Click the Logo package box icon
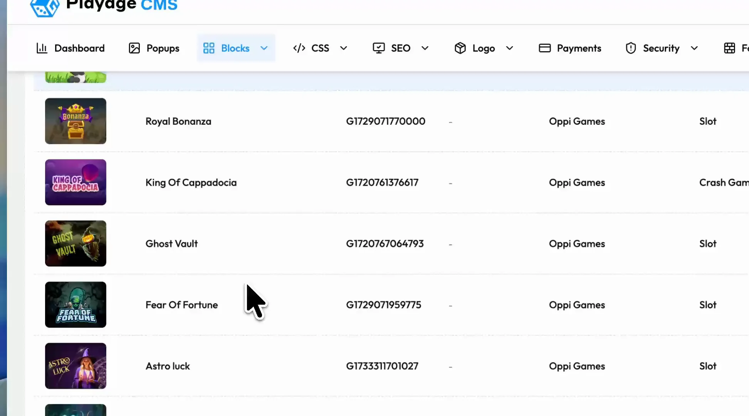Image resolution: width=749 pixels, height=416 pixels. click(460, 48)
